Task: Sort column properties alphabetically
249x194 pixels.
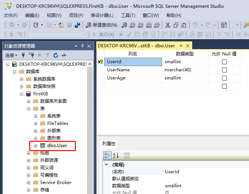Action: [x=116, y=156]
